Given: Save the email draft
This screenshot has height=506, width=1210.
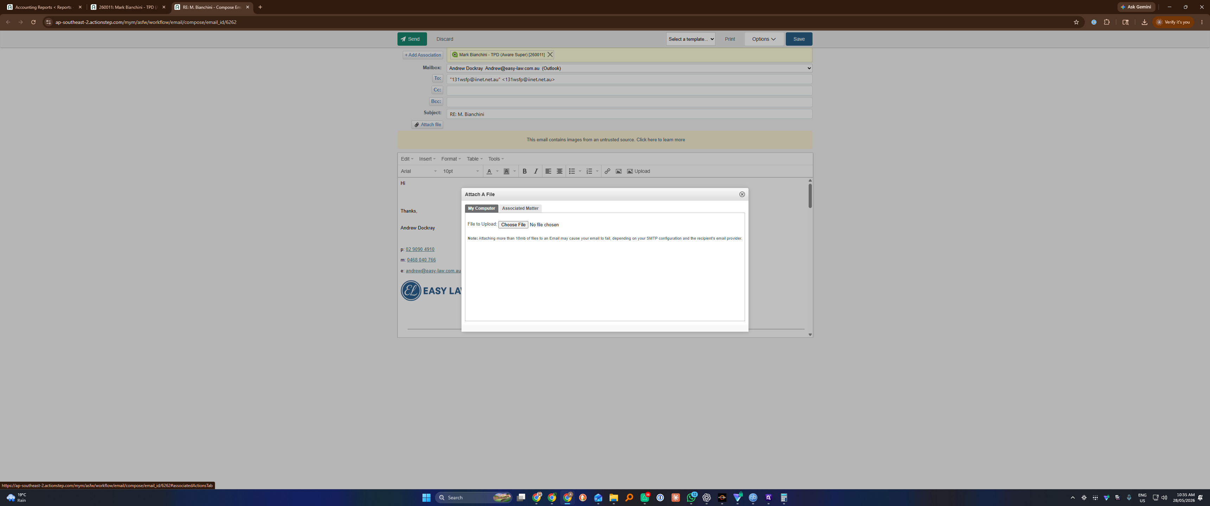Looking at the screenshot, I should click(x=798, y=39).
